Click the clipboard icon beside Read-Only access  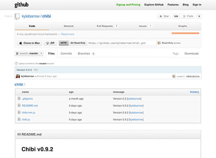tap(159, 43)
